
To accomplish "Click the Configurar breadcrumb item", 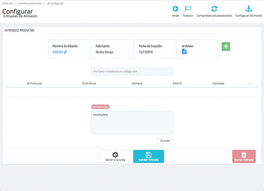I will pyautogui.click(x=55, y=3).
